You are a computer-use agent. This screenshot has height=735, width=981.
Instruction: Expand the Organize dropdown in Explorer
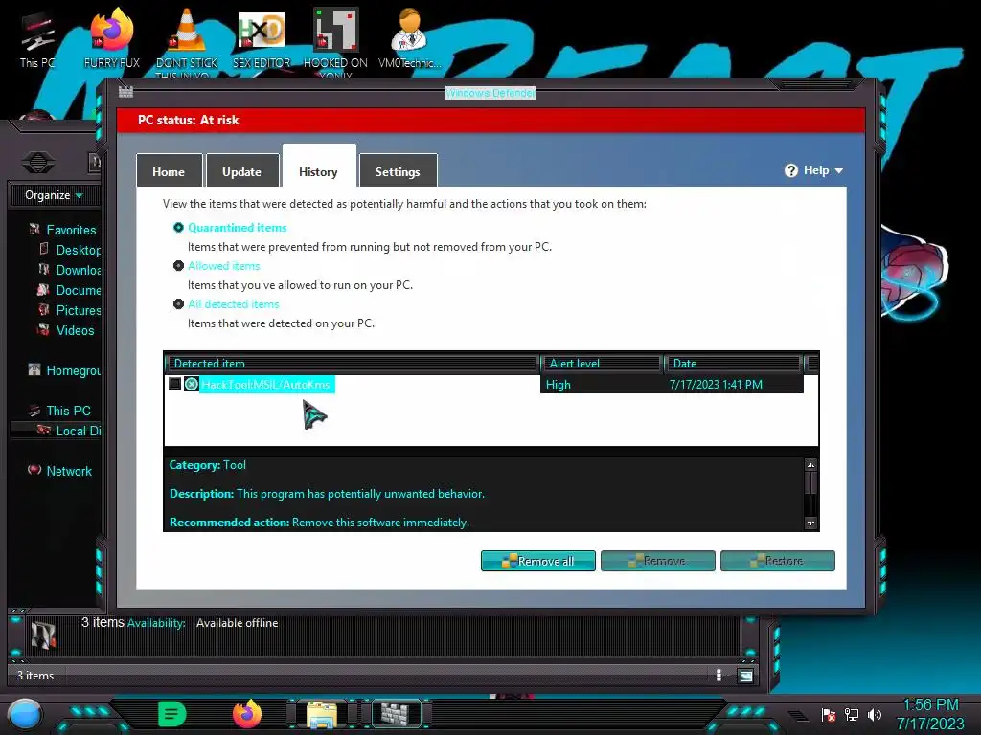click(54, 195)
